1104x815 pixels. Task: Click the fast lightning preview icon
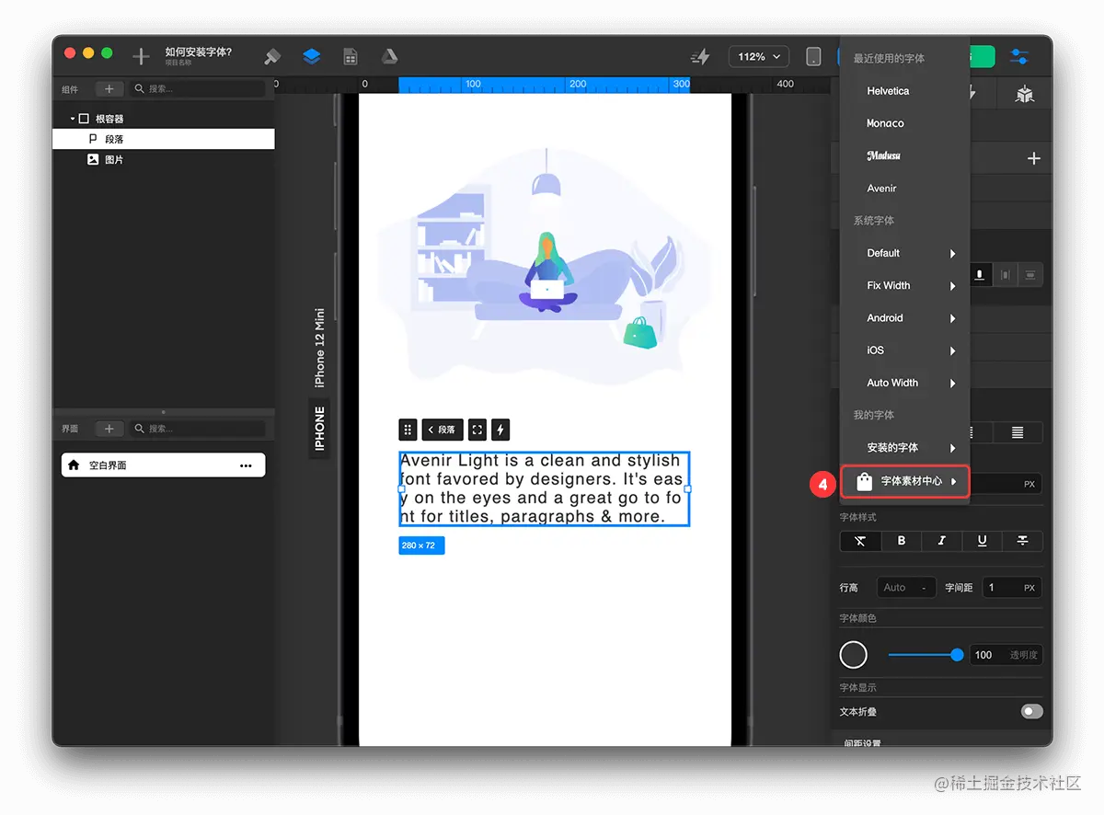pyautogui.click(x=701, y=57)
